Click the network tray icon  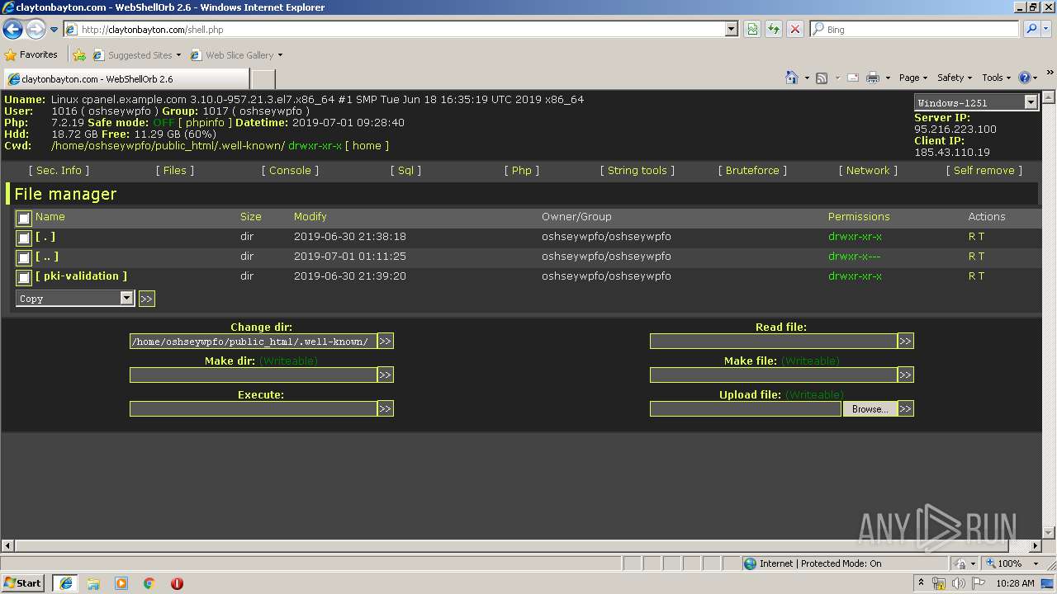coord(939,583)
